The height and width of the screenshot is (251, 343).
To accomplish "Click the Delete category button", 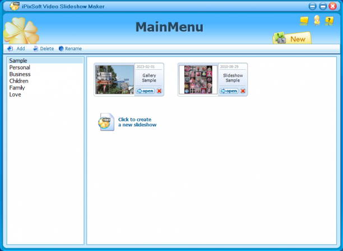I will coord(43,49).
